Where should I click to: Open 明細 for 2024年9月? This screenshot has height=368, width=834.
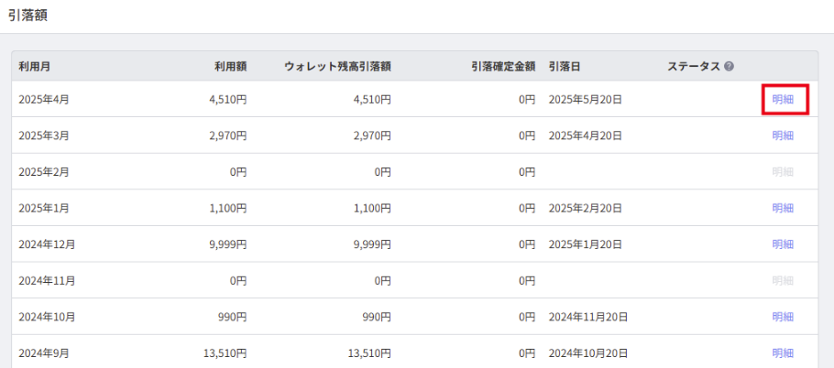click(783, 353)
